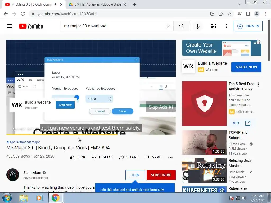This screenshot has width=271, height=203.
Task: Open Action Center flag tray icon
Action: (232, 198)
